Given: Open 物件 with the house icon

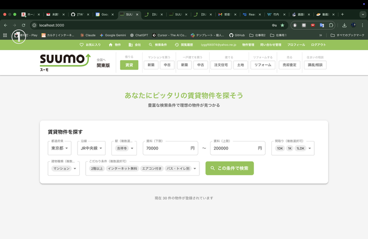Looking at the screenshot, I should 114,44.
